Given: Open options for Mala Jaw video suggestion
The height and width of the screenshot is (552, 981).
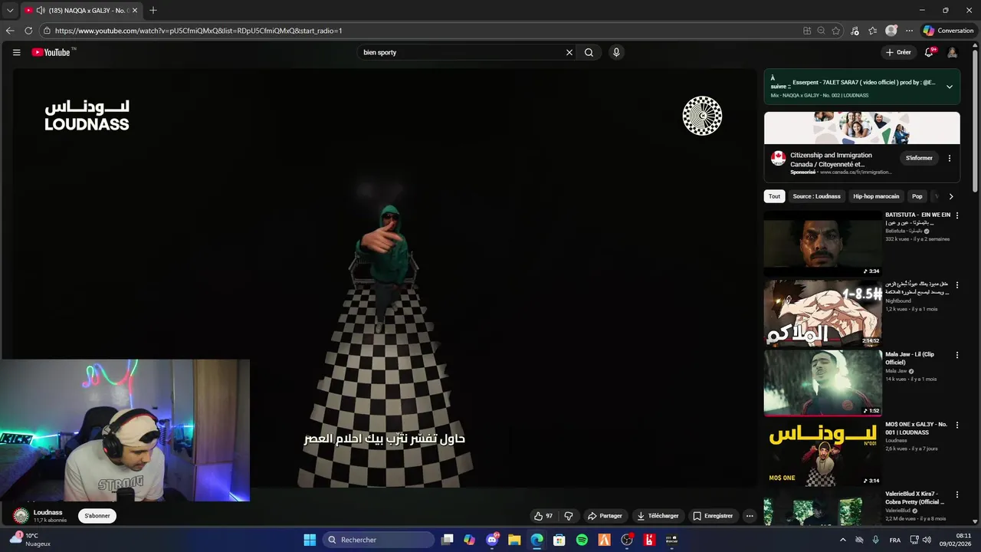Looking at the screenshot, I should (956, 355).
